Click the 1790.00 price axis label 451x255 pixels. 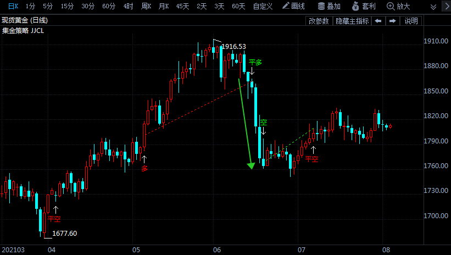(x=436, y=141)
